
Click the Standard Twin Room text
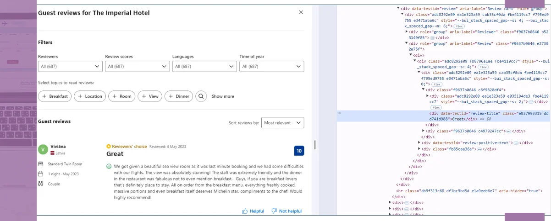point(65,164)
